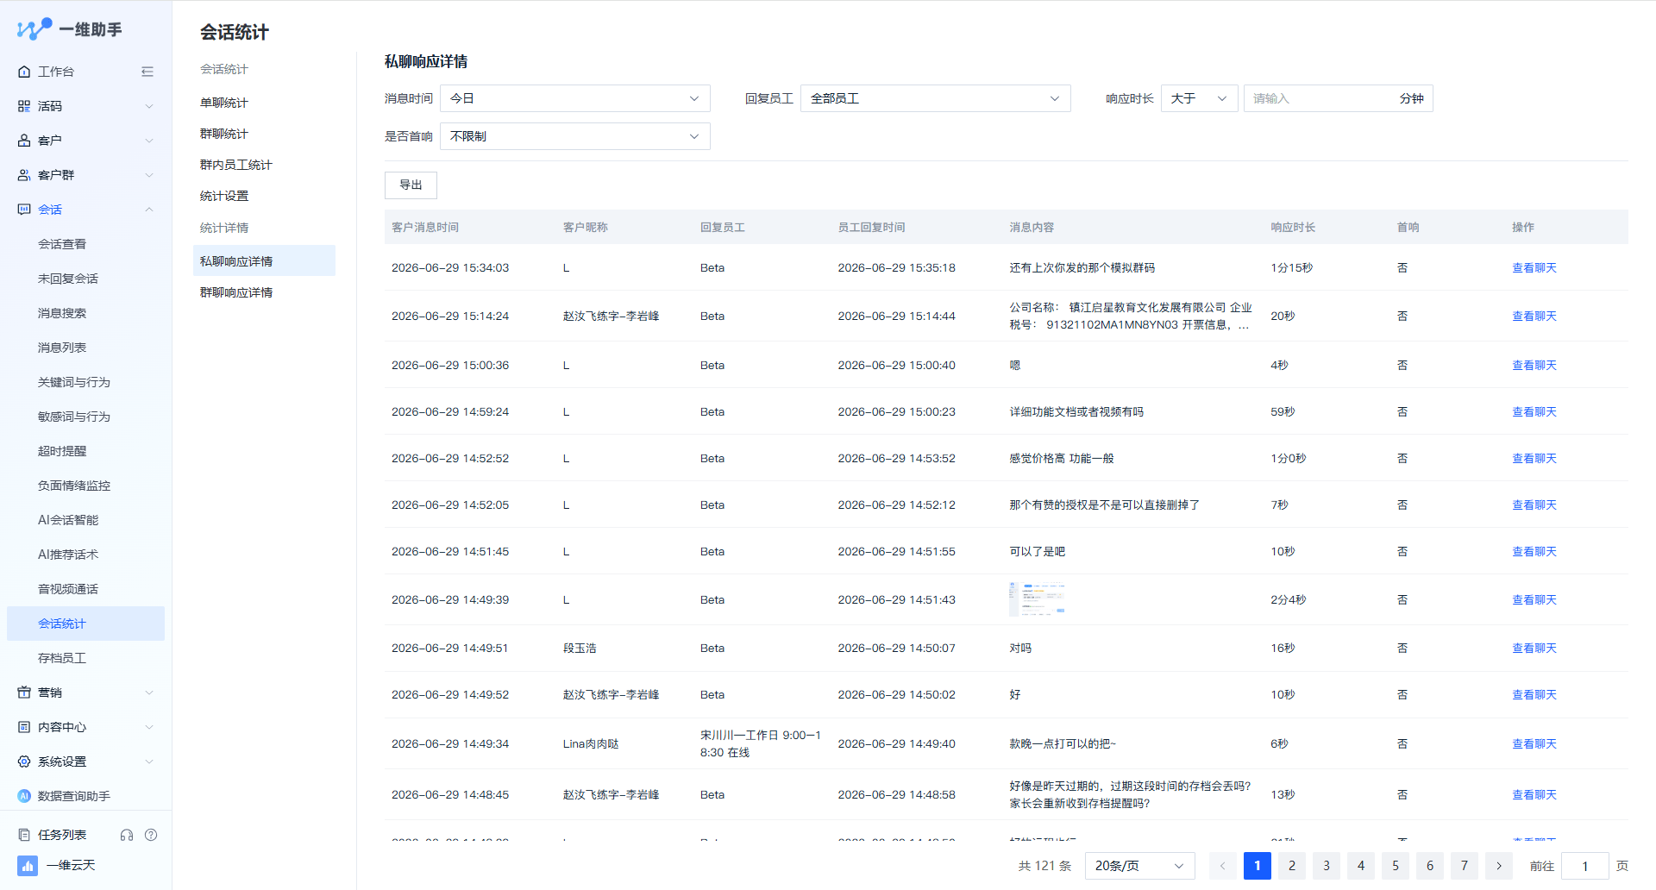
Task: Expand the 客户 menu chevron
Action: (148, 141)
